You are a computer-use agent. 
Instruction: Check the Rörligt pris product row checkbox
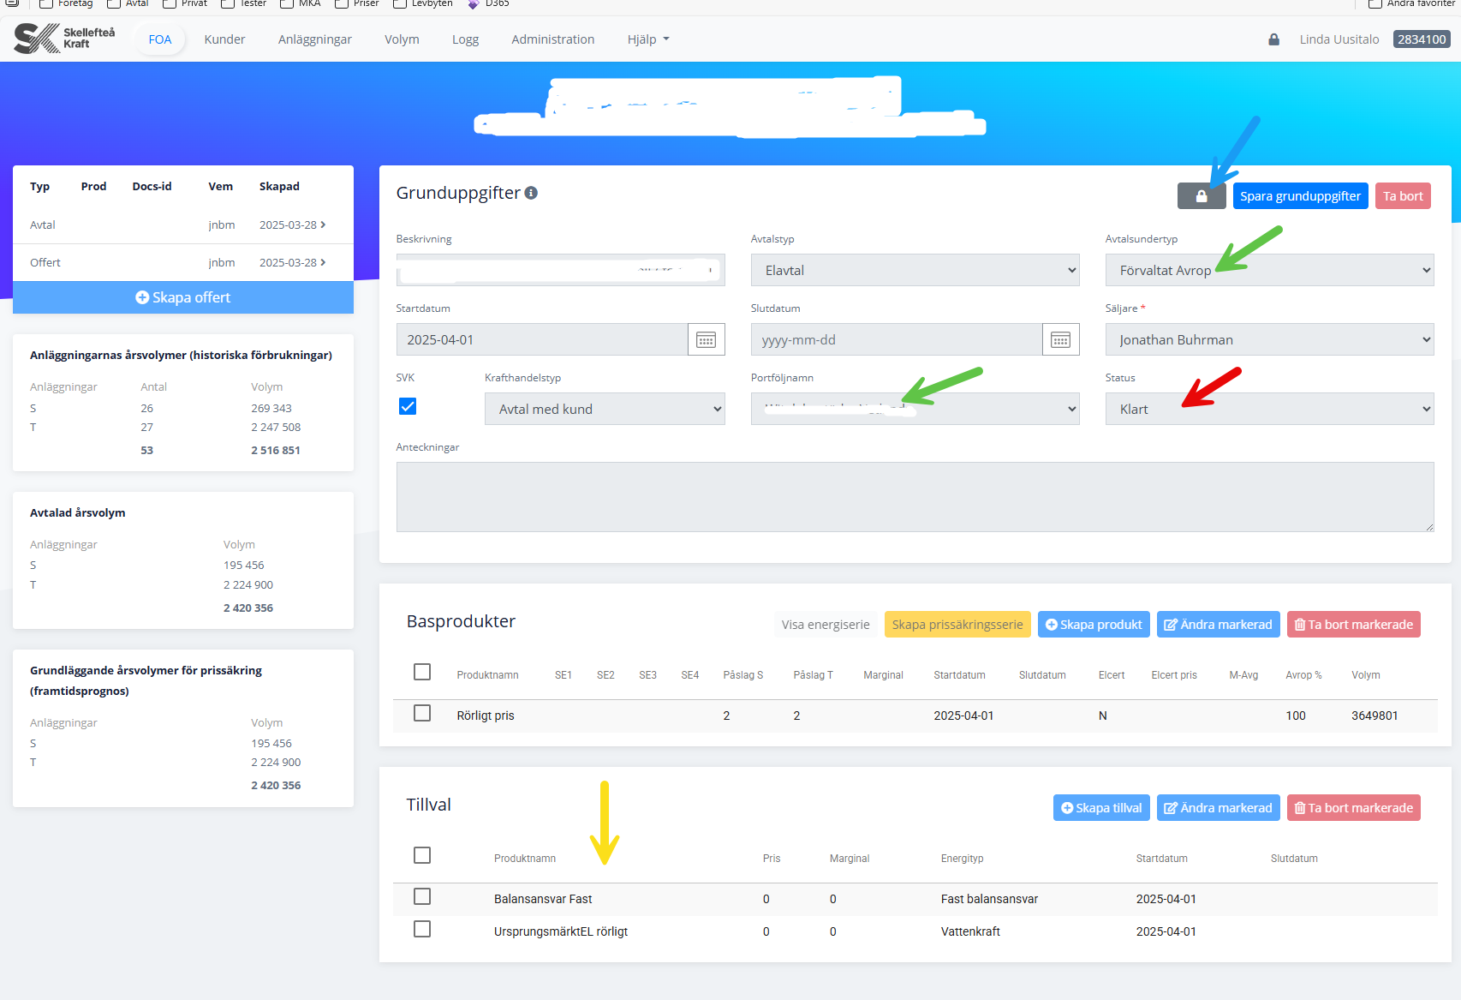pyautogui.click(x=422, y=713)
